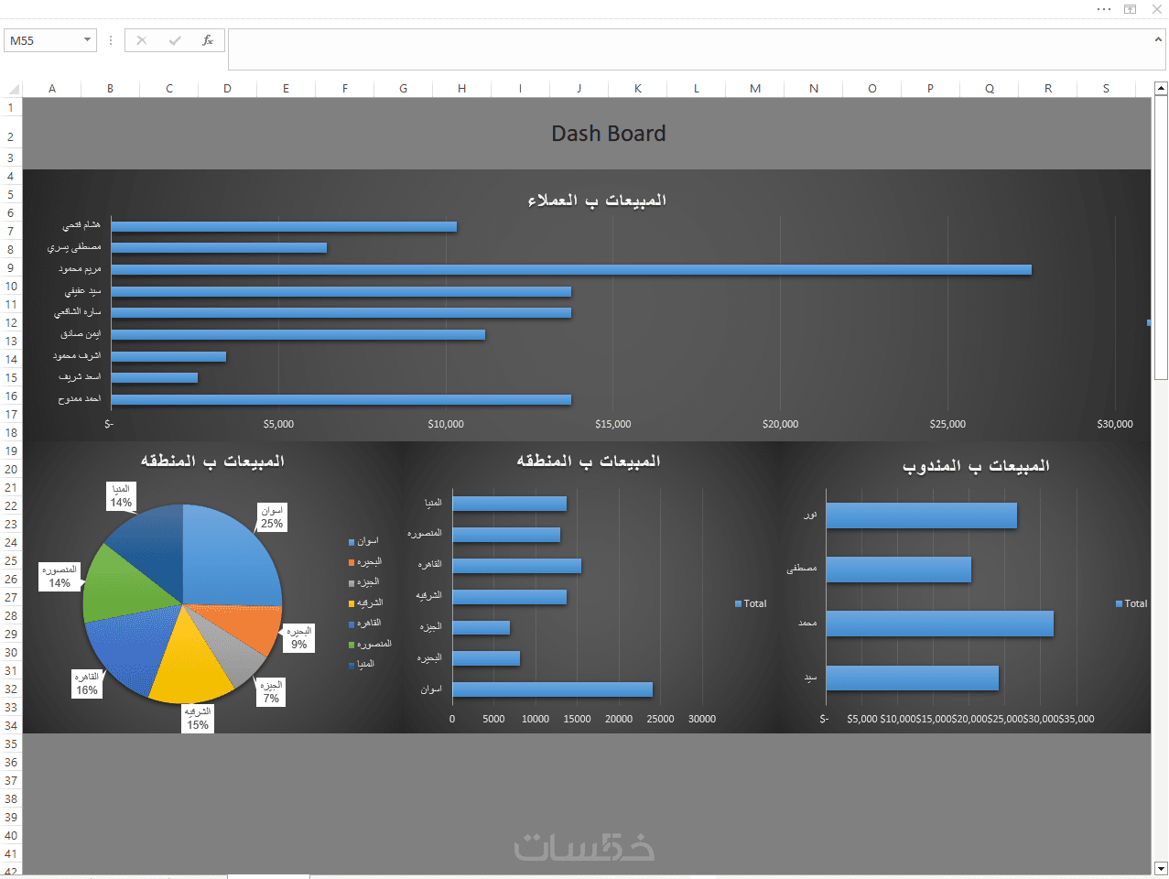
Task: Click the $15,000 axis label in customers chart
Action: (x=613, y=424)
